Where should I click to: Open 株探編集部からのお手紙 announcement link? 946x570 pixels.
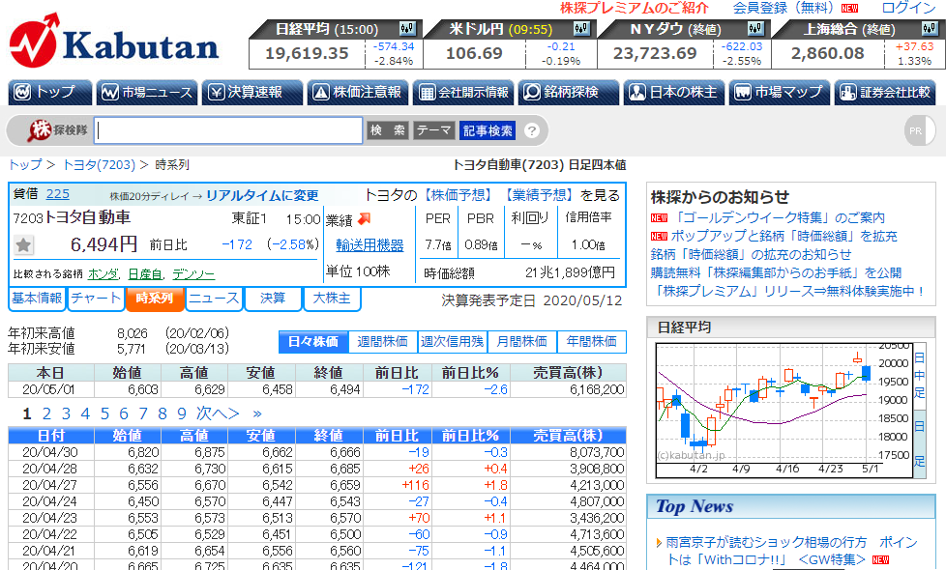tap(776, 272)
